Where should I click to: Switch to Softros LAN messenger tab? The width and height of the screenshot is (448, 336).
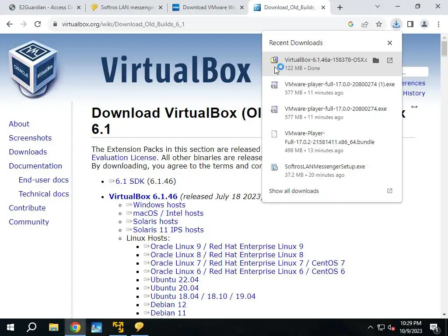click(x=126, y=7)
